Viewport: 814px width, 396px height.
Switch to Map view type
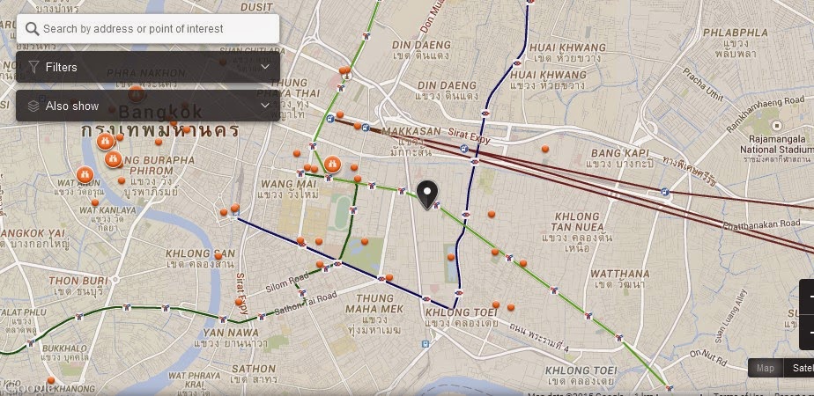766,368
